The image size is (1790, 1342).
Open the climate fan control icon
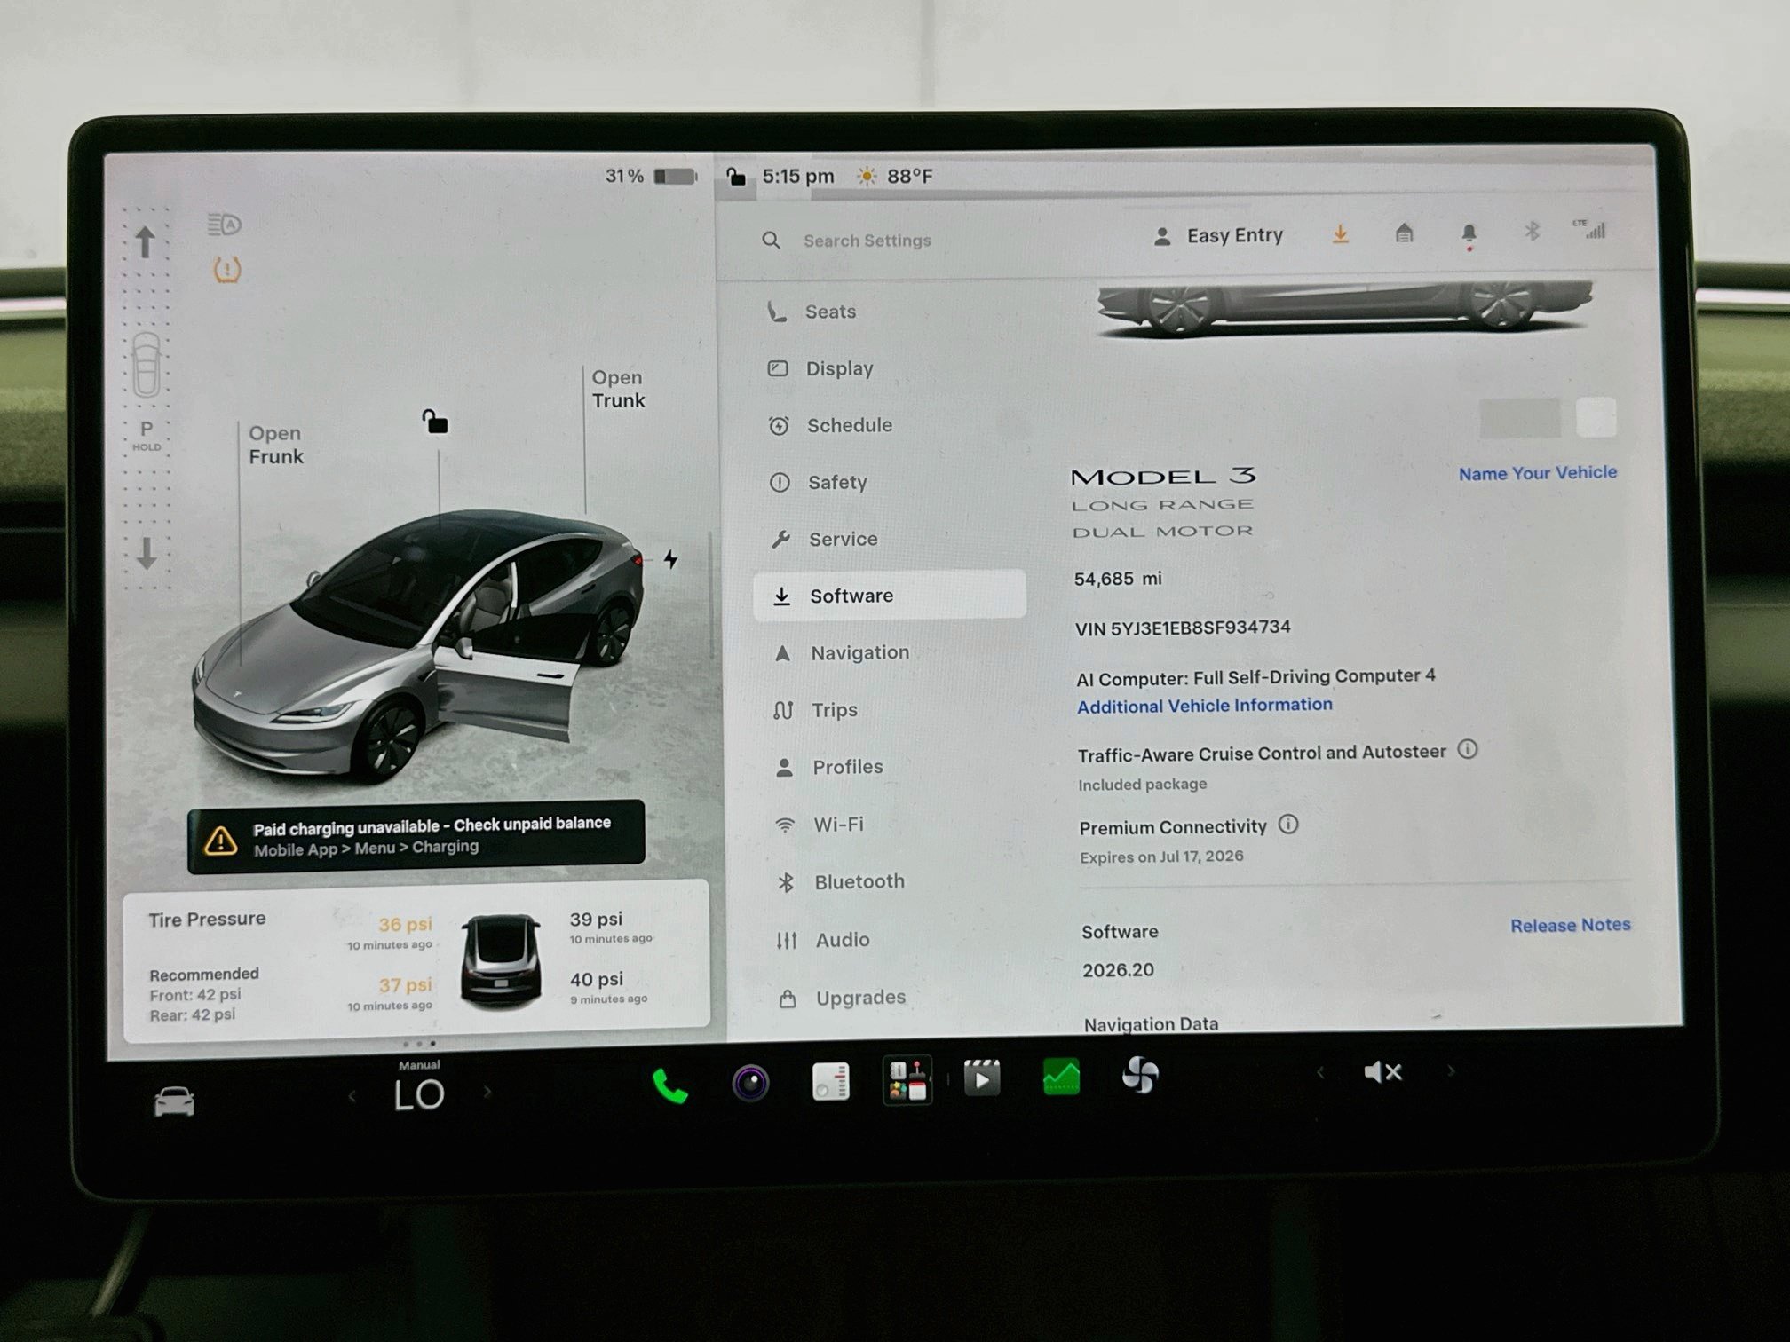point(1140,1076)
